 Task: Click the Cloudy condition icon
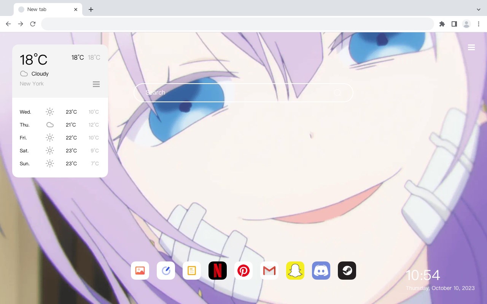pyautogui.click(x=24, y=74)
